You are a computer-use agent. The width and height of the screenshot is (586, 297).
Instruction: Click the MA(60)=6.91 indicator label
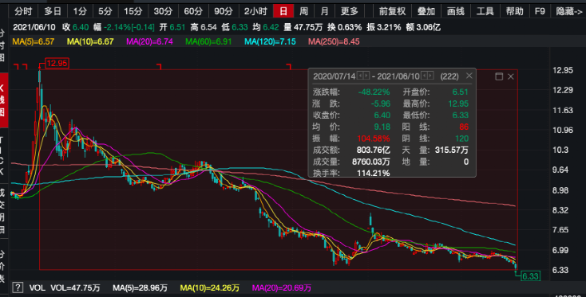pyautogui.click(x=208, y=41)
